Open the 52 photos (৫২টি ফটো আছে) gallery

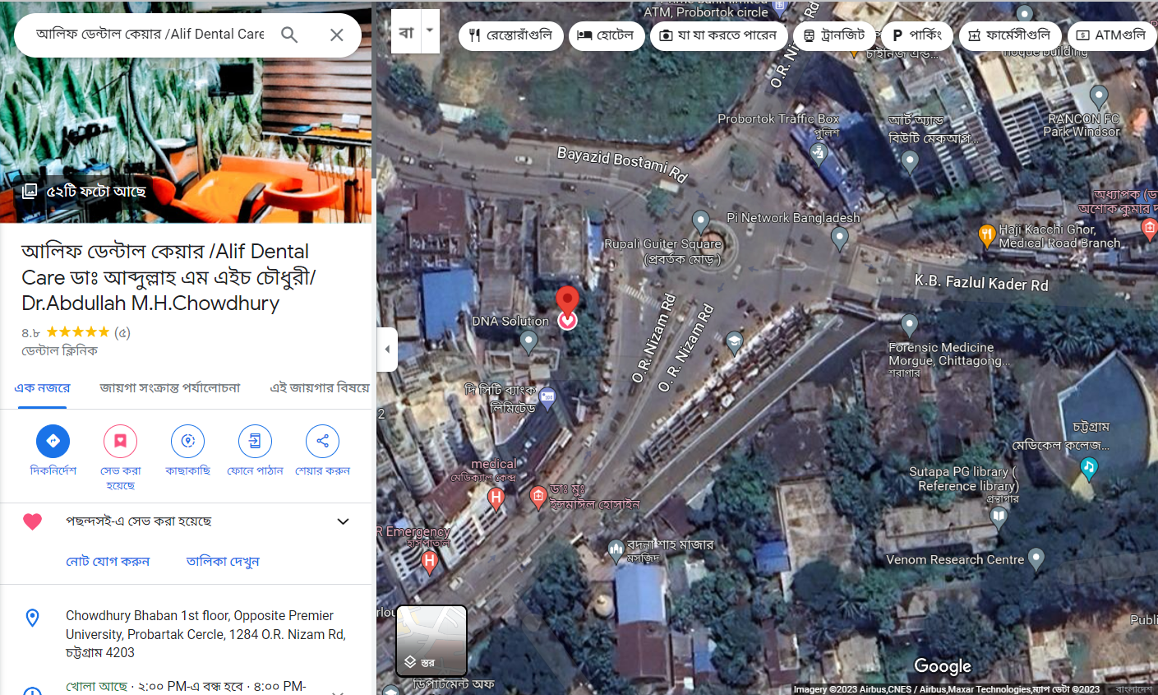tap(84, 191)
